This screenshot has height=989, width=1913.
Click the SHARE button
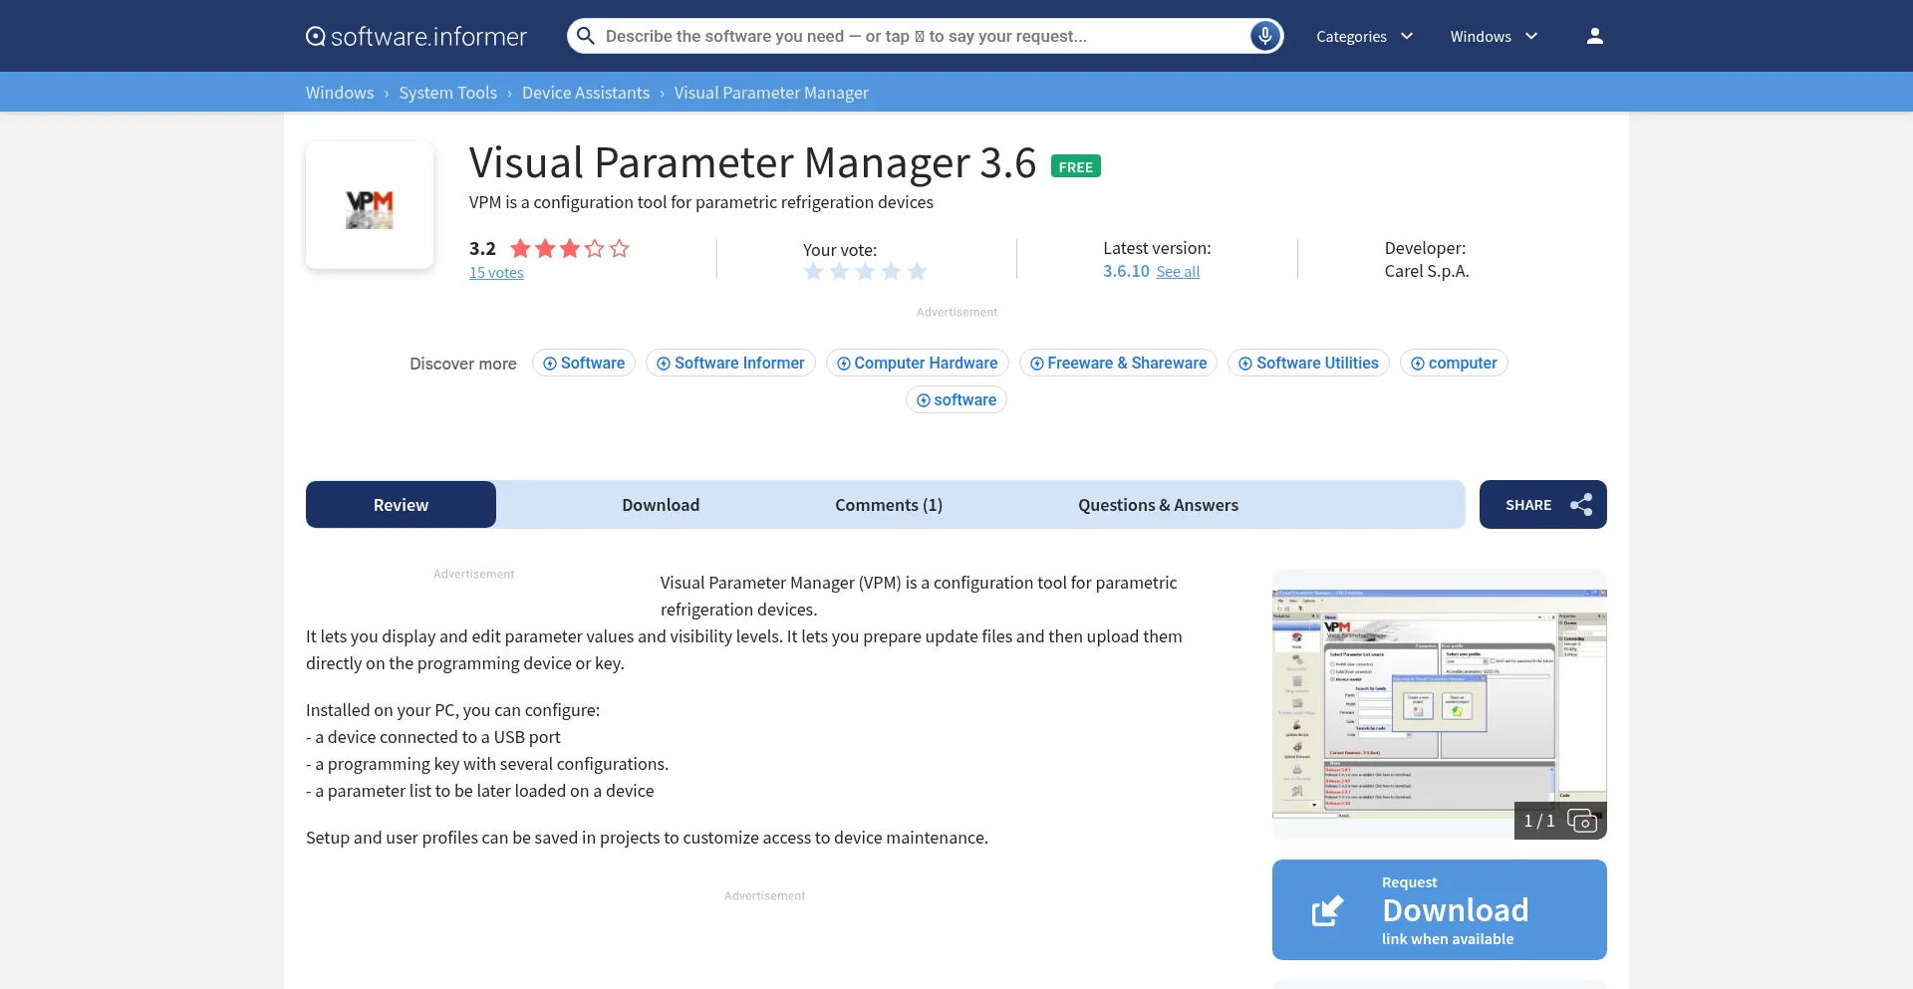1542,505
